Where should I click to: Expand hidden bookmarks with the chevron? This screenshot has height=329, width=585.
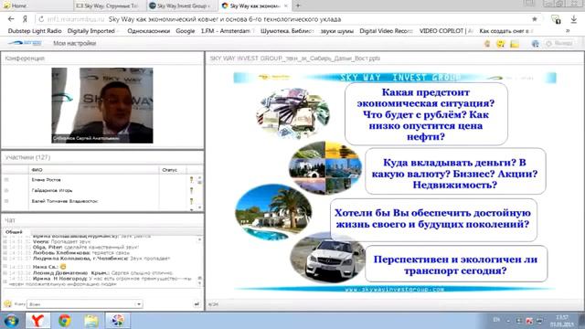click(x=568, y=31)
